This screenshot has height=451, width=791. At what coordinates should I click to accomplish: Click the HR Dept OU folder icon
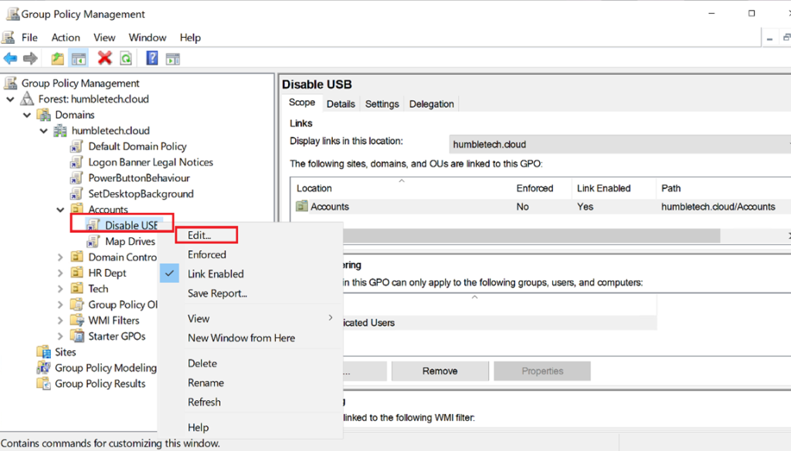pyautogui.click(x=76, y=273)
